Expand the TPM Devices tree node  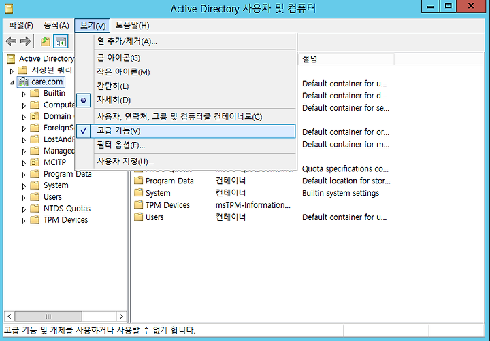(24, 221)
